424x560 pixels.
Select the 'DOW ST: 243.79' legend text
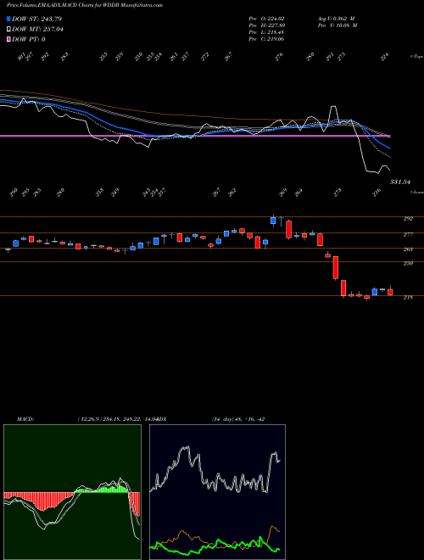coord(36,19)
